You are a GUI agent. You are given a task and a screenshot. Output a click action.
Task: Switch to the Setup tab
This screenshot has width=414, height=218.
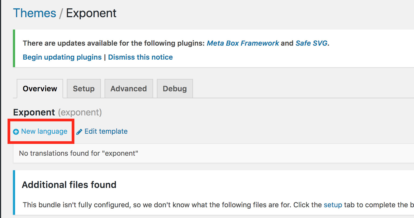point(84,89)
